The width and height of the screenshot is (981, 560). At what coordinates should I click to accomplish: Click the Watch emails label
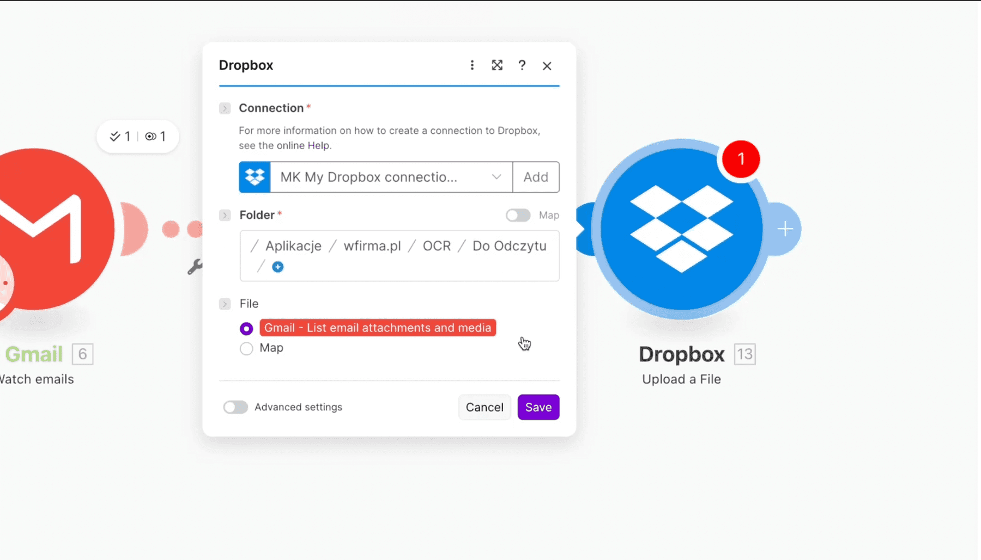36,379
